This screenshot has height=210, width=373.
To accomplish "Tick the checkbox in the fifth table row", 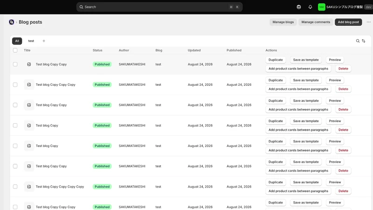I will click(15, 146).
